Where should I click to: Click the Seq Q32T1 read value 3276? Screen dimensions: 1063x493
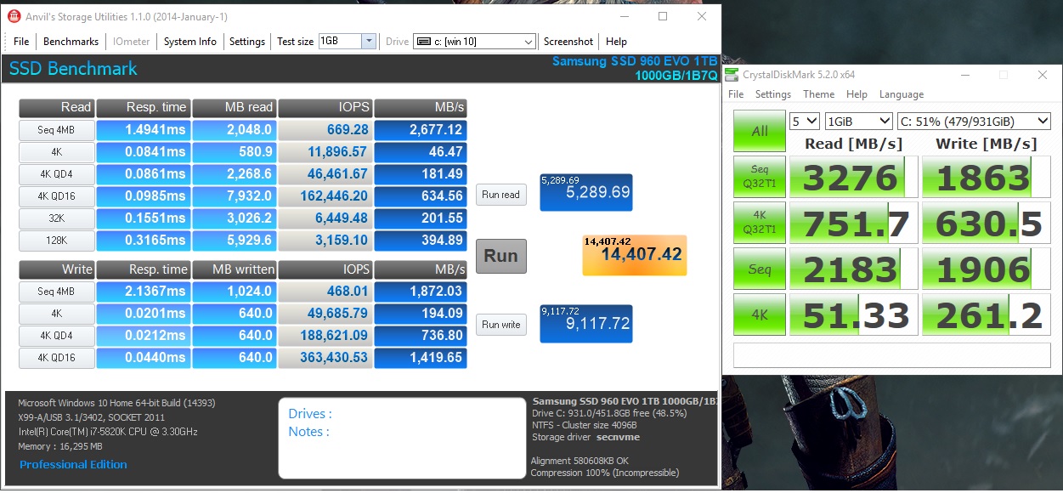(x=853, y=178)
